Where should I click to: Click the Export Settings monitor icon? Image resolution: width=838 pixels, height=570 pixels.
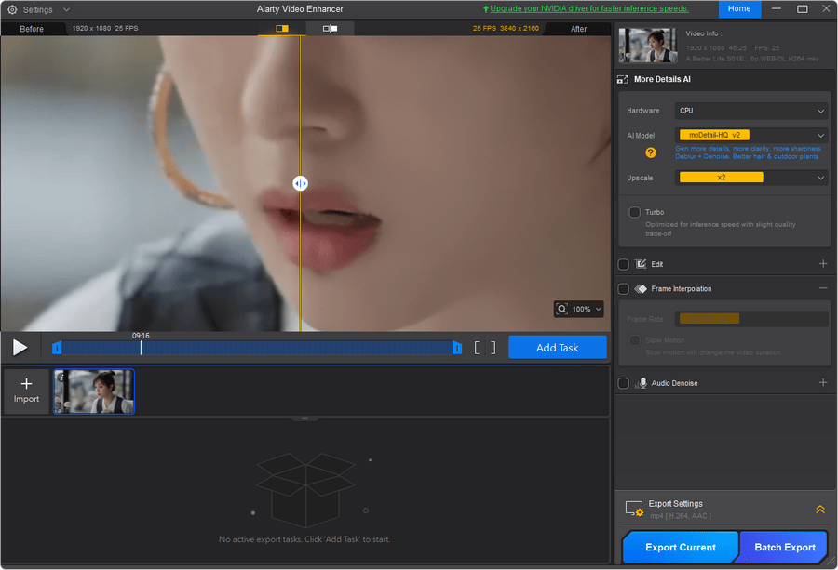coord(634,509)
